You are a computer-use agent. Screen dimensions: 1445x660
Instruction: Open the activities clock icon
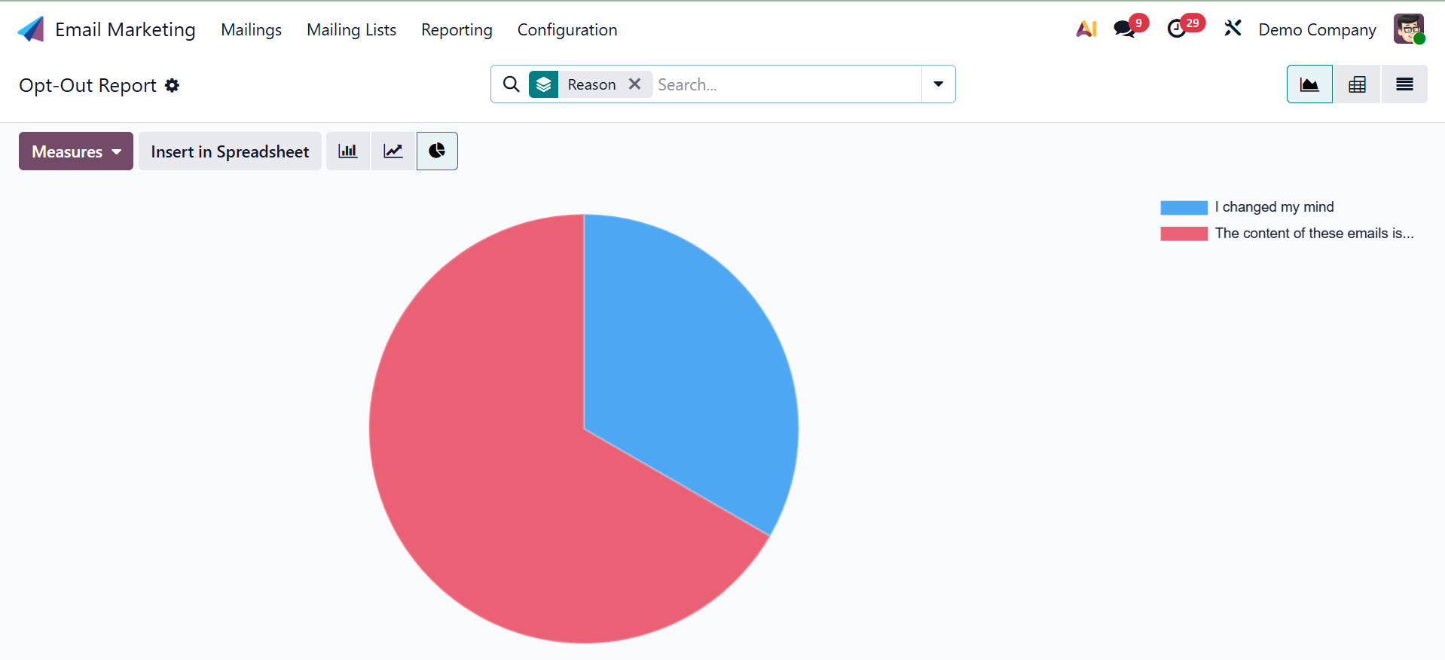[1177, 29]
